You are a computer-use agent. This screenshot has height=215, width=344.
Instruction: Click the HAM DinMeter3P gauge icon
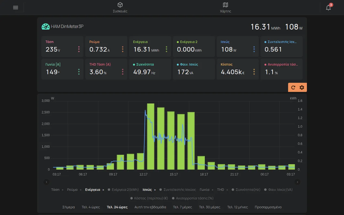(x=45, y=27)
